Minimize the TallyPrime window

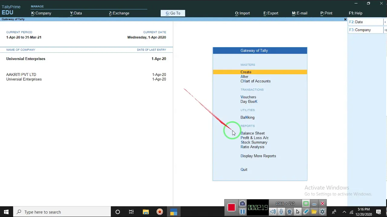[x=356, y=3]
